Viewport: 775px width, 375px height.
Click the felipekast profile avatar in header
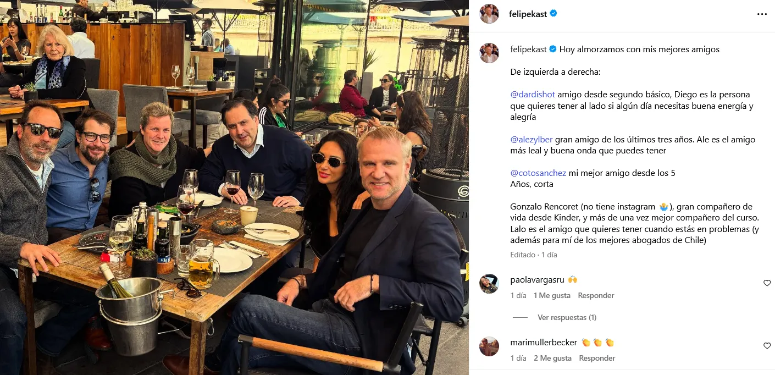[489, 14]
